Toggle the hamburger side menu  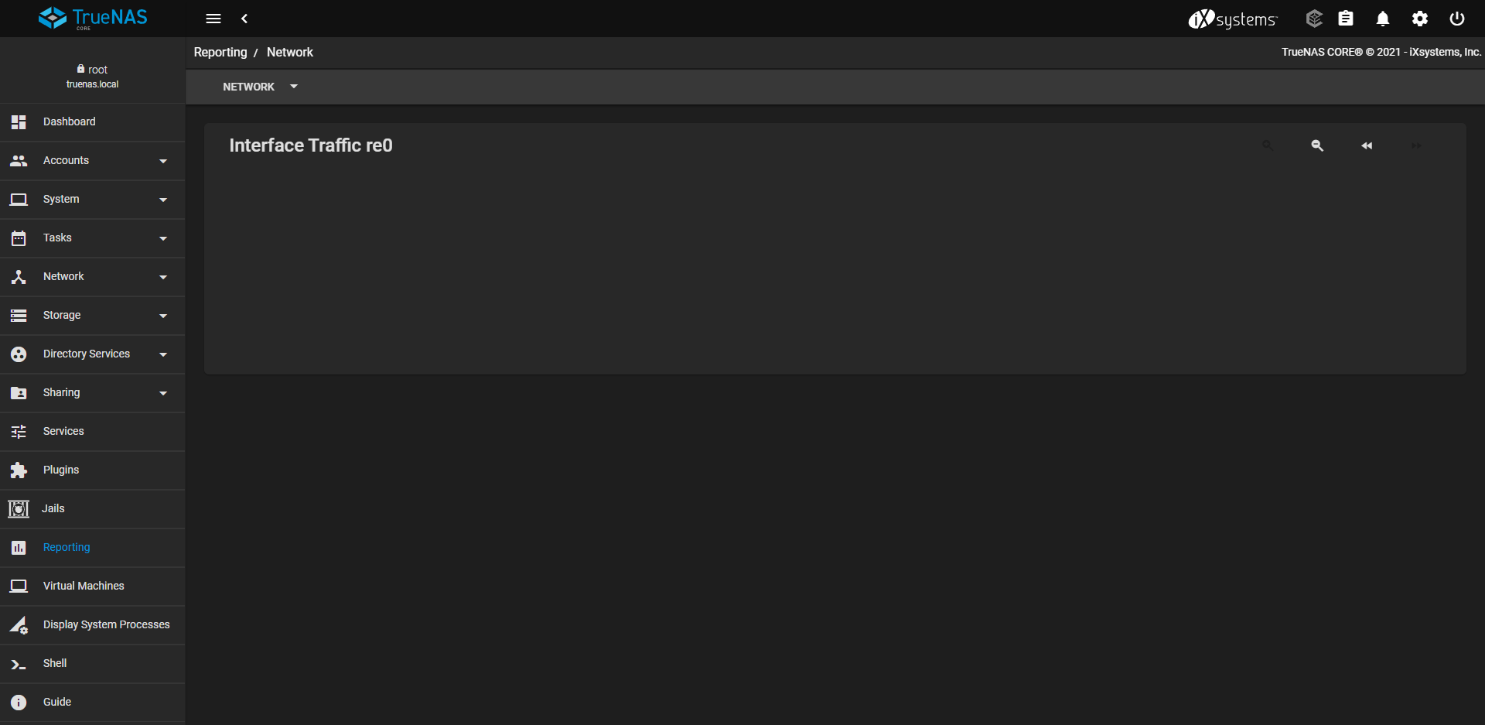[x=213, y=19]
